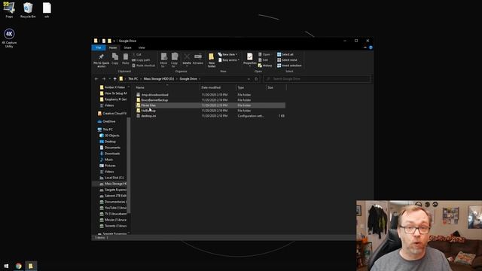Click This PC in the address bar

click(133, 79)
